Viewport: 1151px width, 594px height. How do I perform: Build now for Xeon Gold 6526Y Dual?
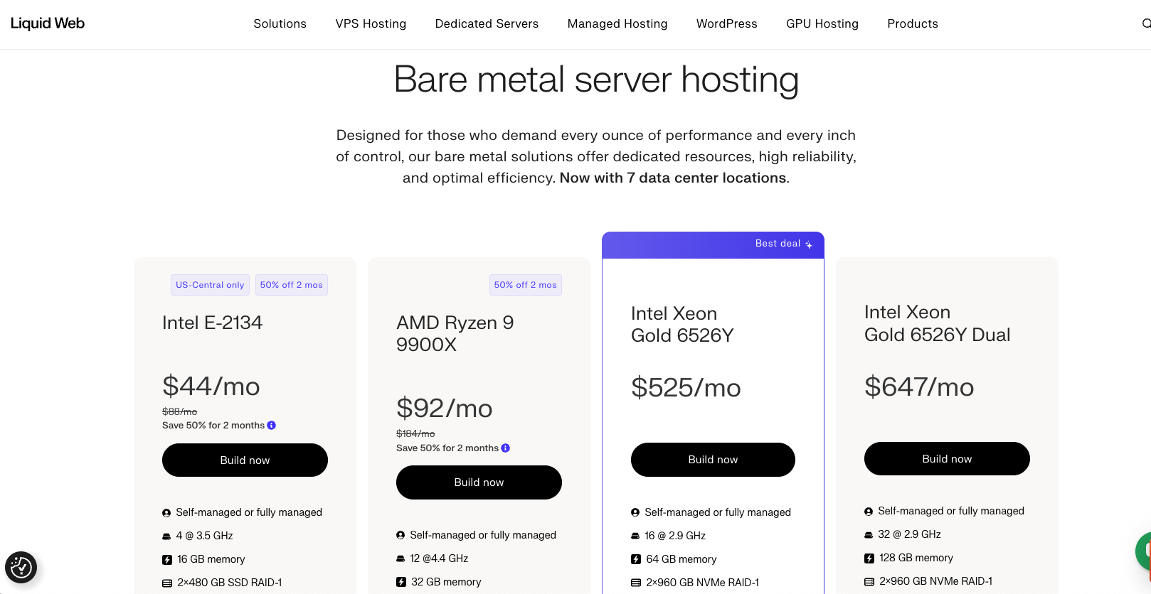point(947,459)
